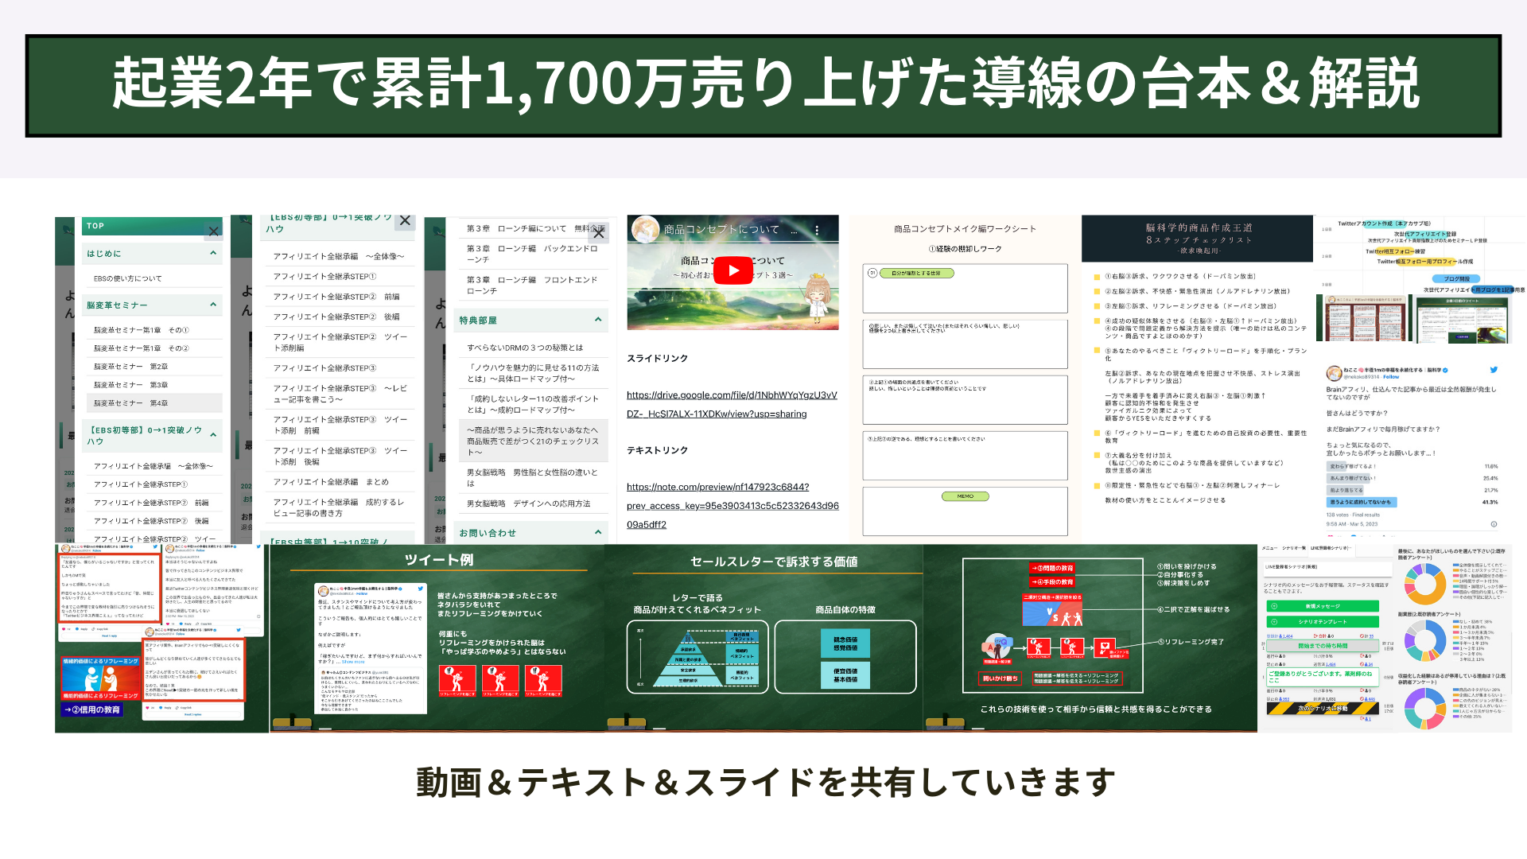Screen dimensions: 1527x859
Task: Open 脳変革セミナー 第3章
Action: (131, 385)
